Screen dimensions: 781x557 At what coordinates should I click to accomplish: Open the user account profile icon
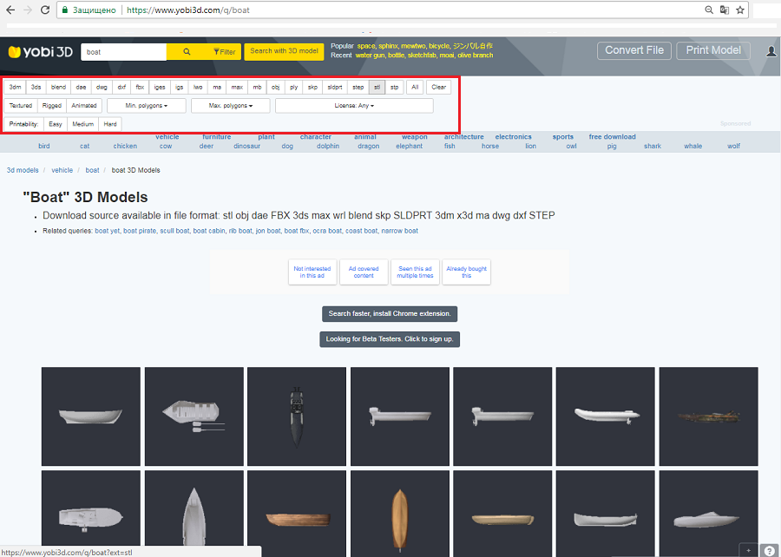click(771, 51)
